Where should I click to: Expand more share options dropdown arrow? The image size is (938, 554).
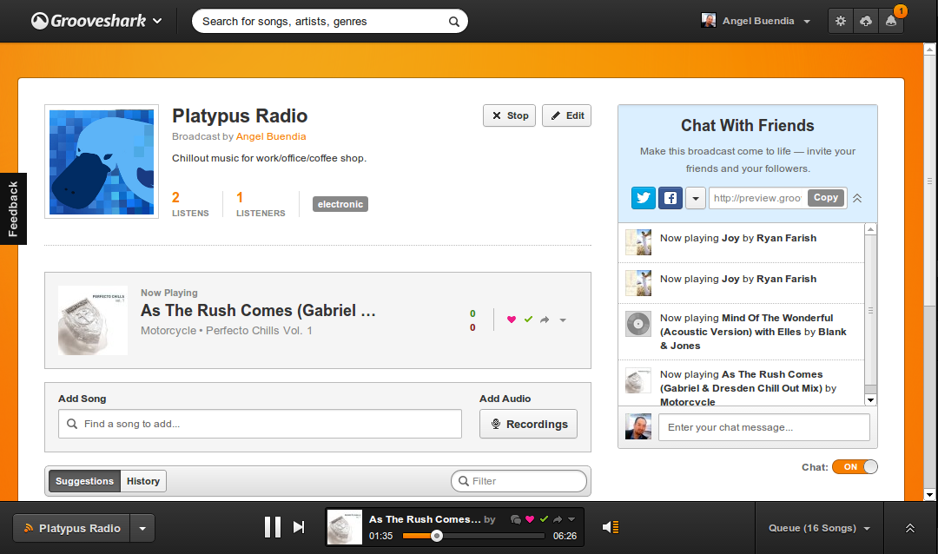pos(695,198)
